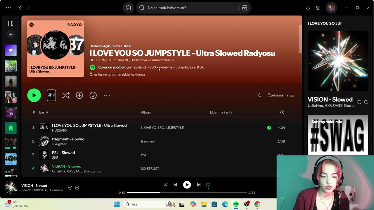Open the user profile avatar
This screenshot has width=374, height=210.
pos(331,8)
